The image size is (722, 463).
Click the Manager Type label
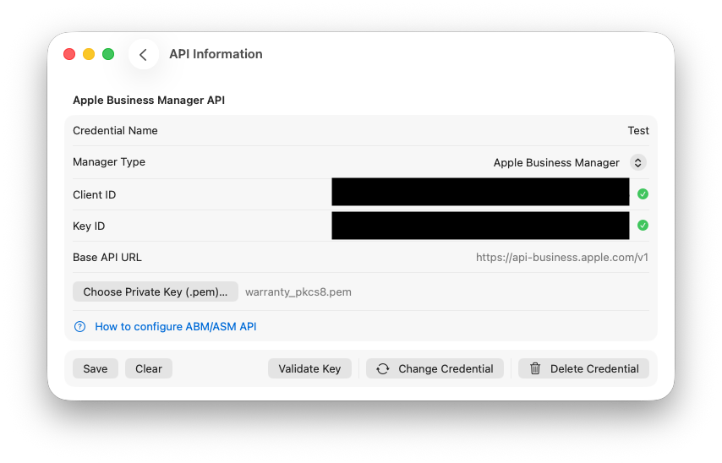[109, 162]
